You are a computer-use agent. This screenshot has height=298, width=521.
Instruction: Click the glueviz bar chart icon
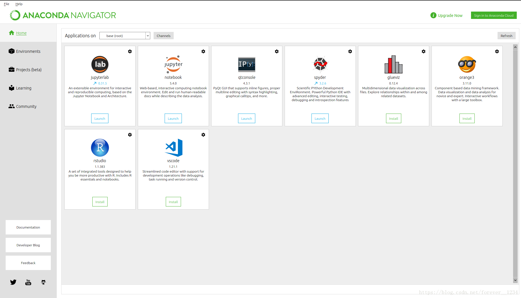point(394,64)
